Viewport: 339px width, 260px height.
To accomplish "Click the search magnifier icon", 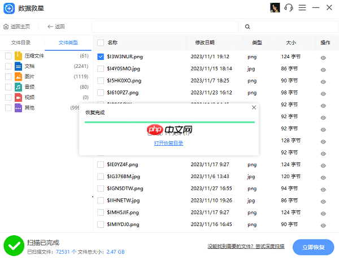I will click(247, 27).
